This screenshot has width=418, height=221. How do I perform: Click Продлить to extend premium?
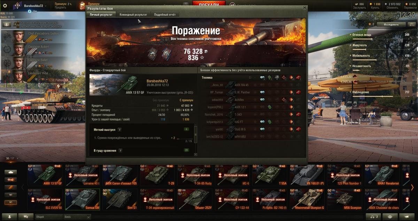click(60, 7)
